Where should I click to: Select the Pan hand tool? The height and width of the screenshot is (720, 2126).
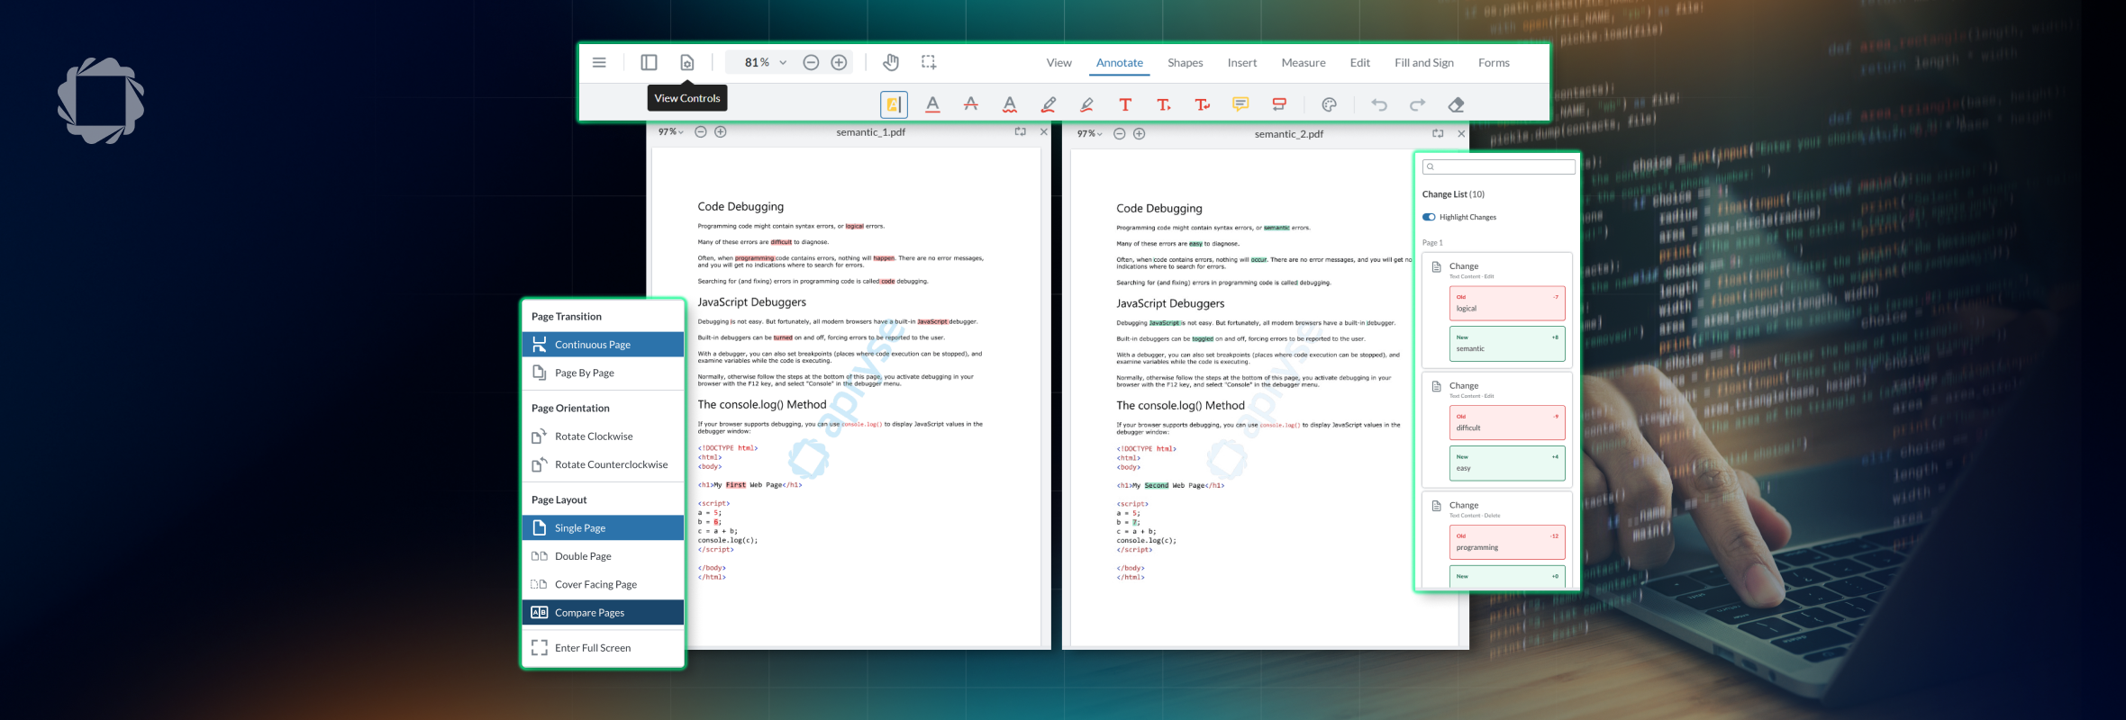click(891, 62)
